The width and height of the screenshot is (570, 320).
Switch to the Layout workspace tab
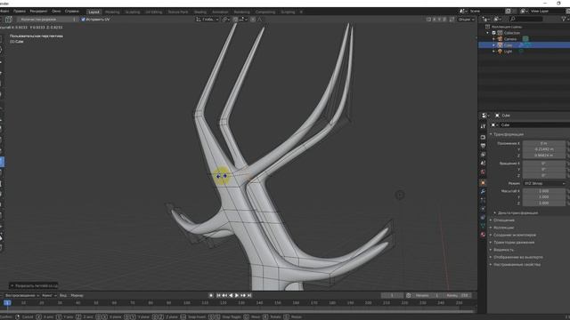coord(94,12)
